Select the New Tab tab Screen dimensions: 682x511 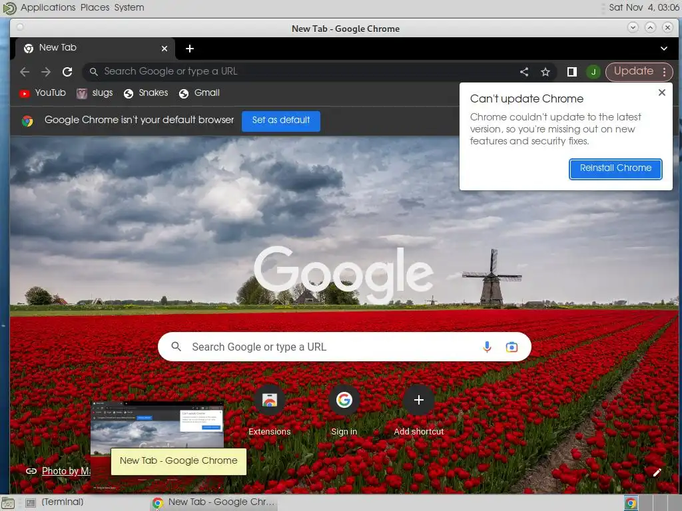pyautogui.click(x=95, y=48)
